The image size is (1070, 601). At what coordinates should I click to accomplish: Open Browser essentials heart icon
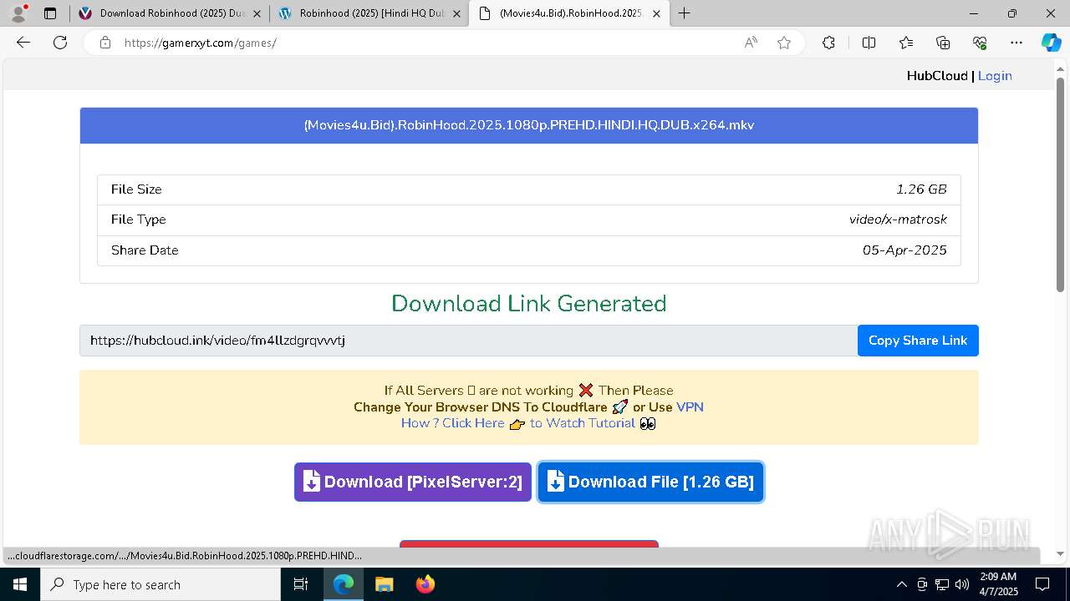coord(980,43)
